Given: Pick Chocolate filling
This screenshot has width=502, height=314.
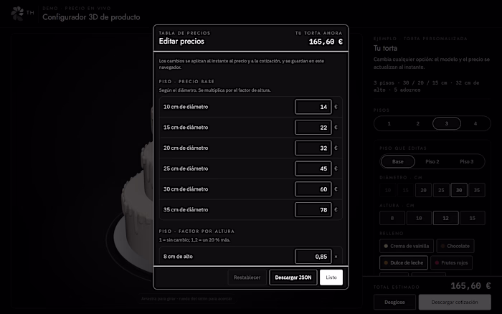Looking at the screenshot, I should [455, 246].
